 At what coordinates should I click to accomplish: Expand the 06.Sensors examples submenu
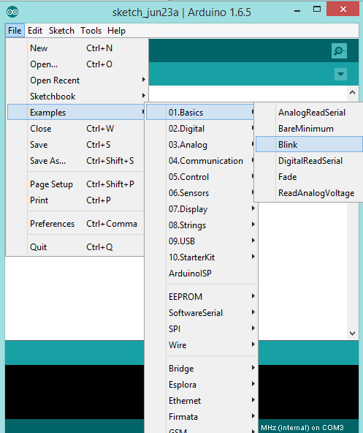(x=201, y=193)
